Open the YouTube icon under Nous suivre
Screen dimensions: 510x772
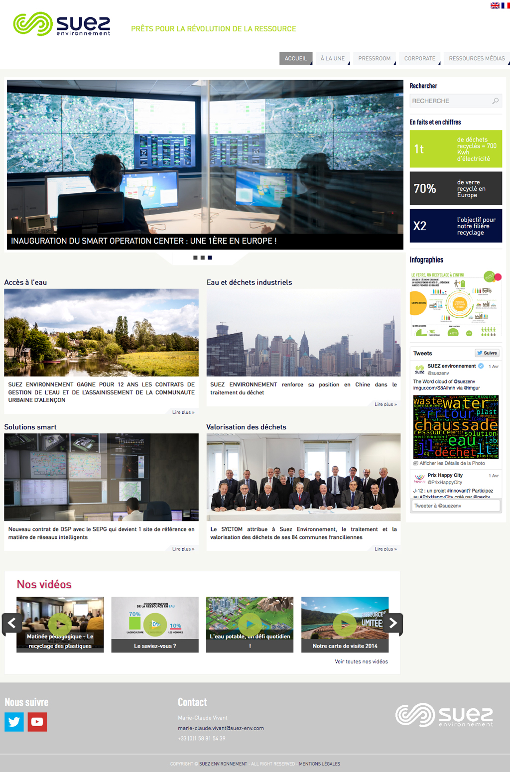[37, 722]
